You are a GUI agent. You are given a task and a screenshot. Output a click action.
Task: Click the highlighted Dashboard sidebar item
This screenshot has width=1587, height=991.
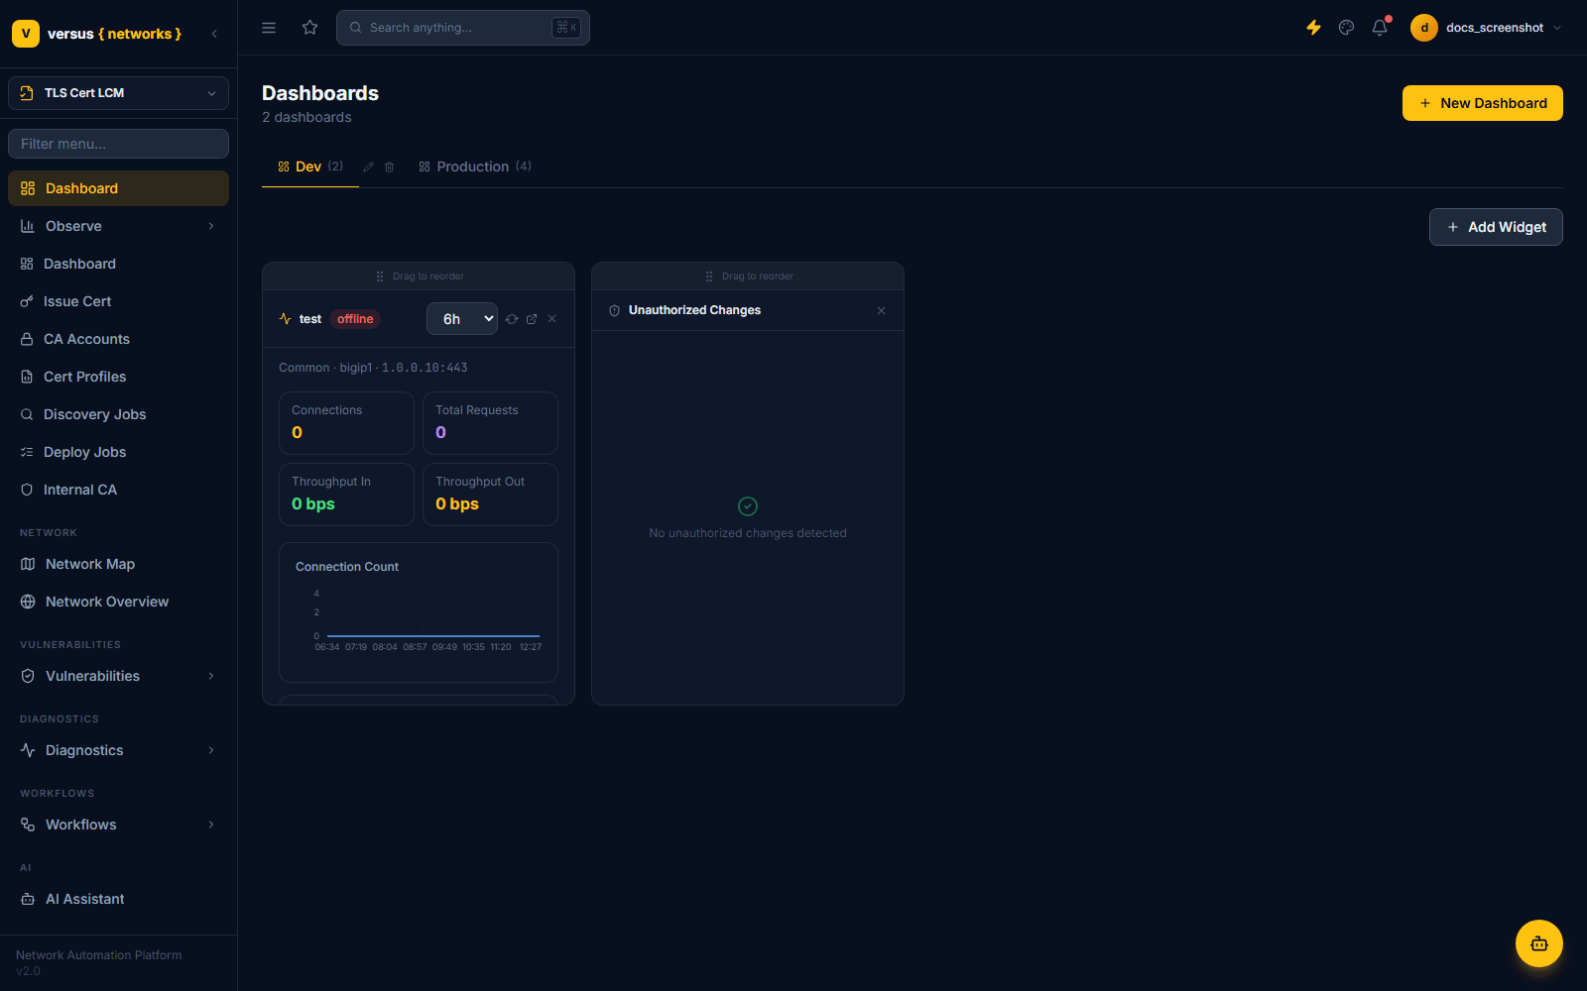click(118, 188)
